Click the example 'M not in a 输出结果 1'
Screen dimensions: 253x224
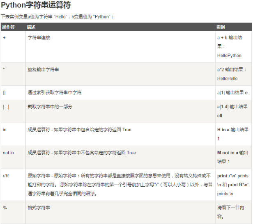(x=232, y=157)
